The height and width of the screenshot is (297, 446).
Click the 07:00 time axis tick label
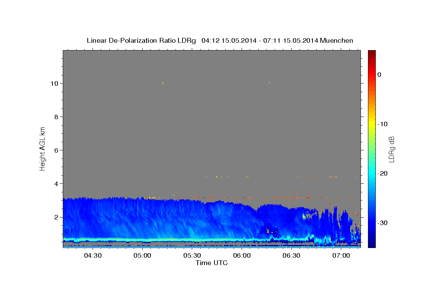[x=341, y=255]
